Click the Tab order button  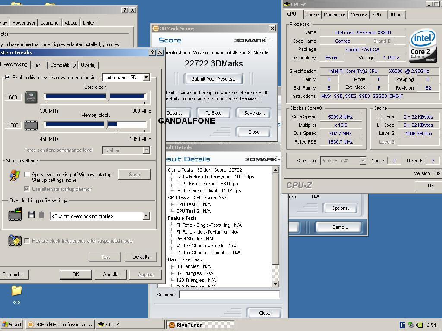(x=13, y=275)
